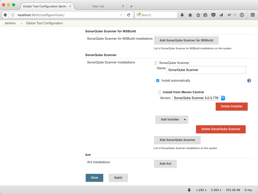The image size is (258, 194).
Task: Open the downloads arrow in the toolbar
Action: 182,15
